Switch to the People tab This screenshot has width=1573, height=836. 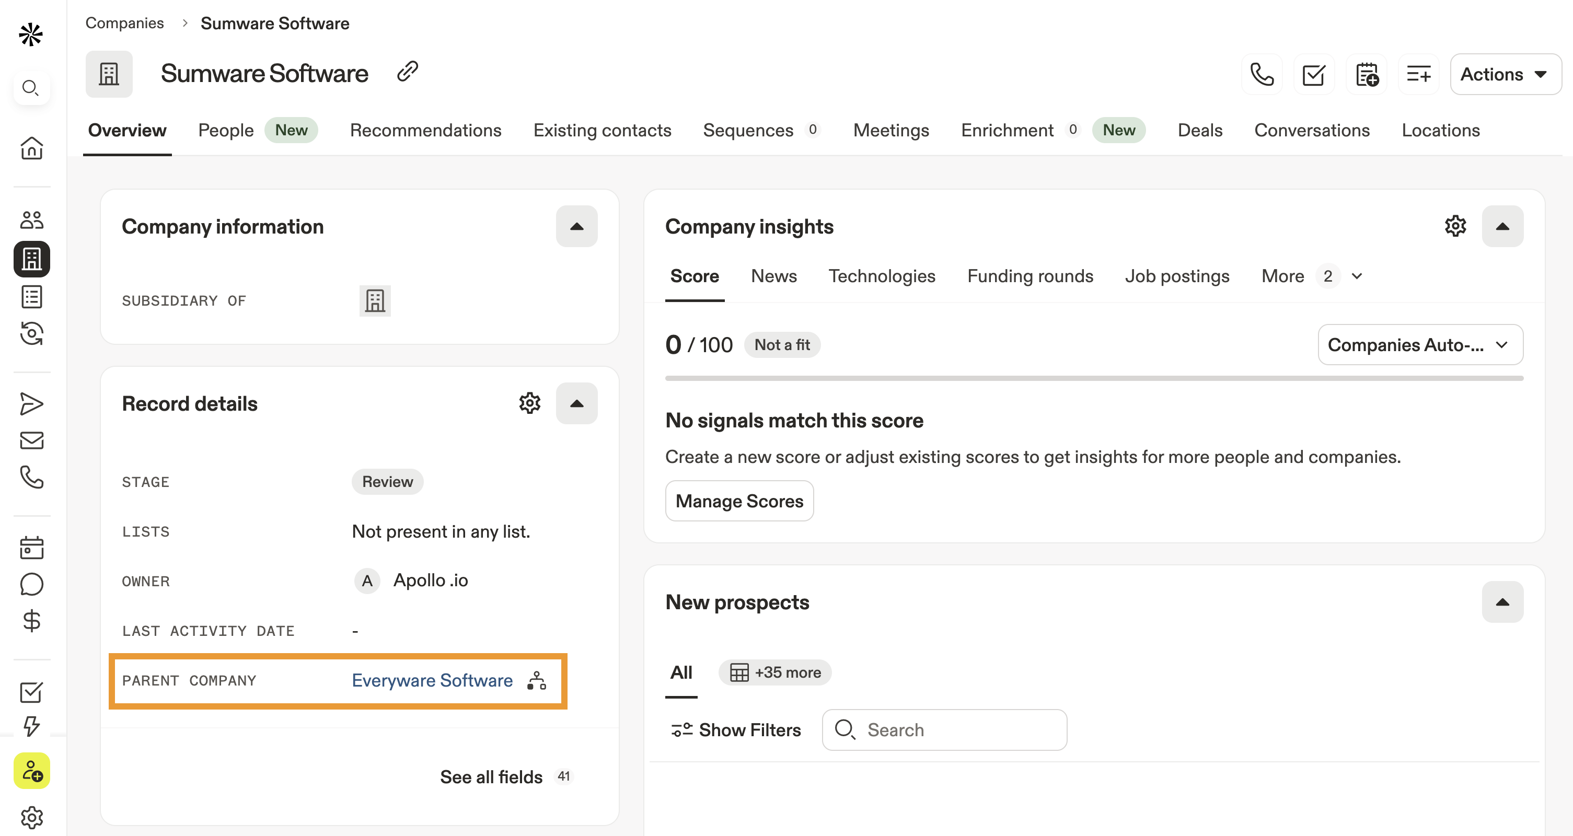tap(257, 130)
